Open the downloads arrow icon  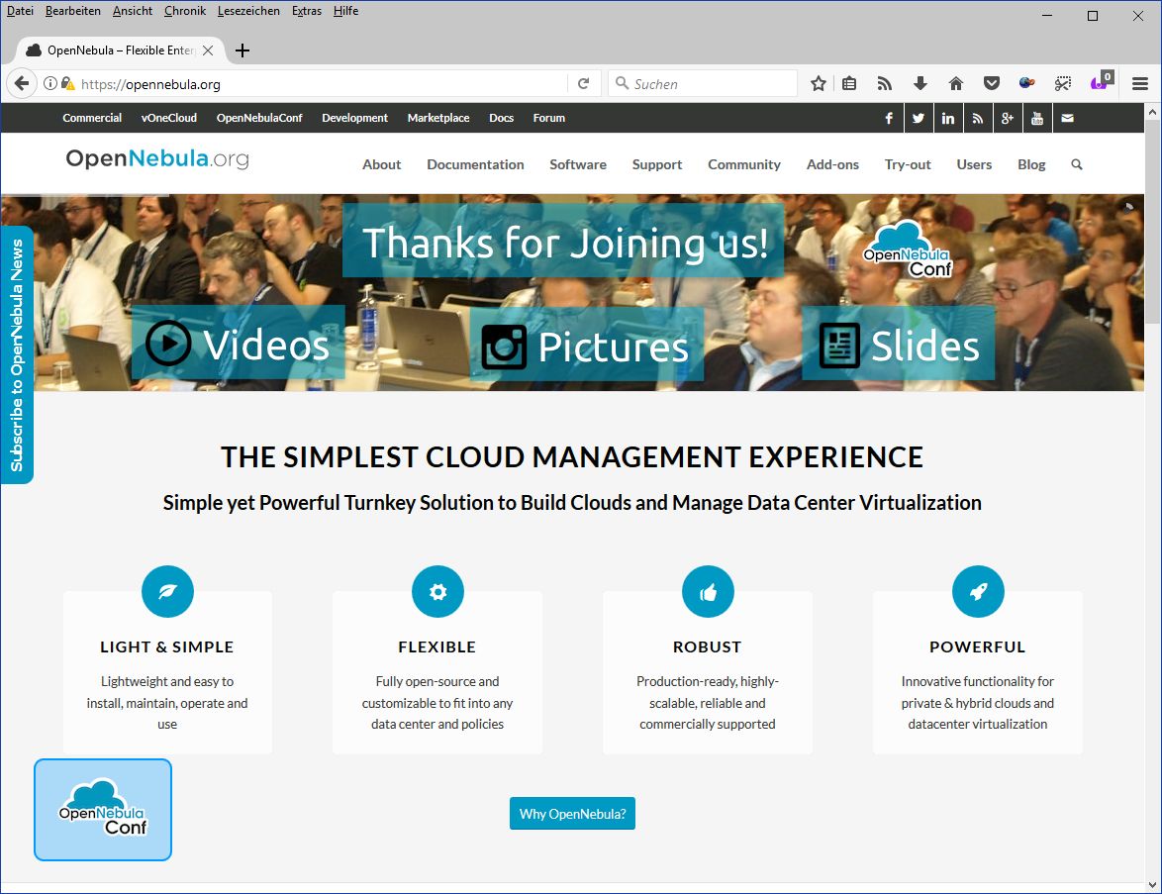click(x=920, y=84)
